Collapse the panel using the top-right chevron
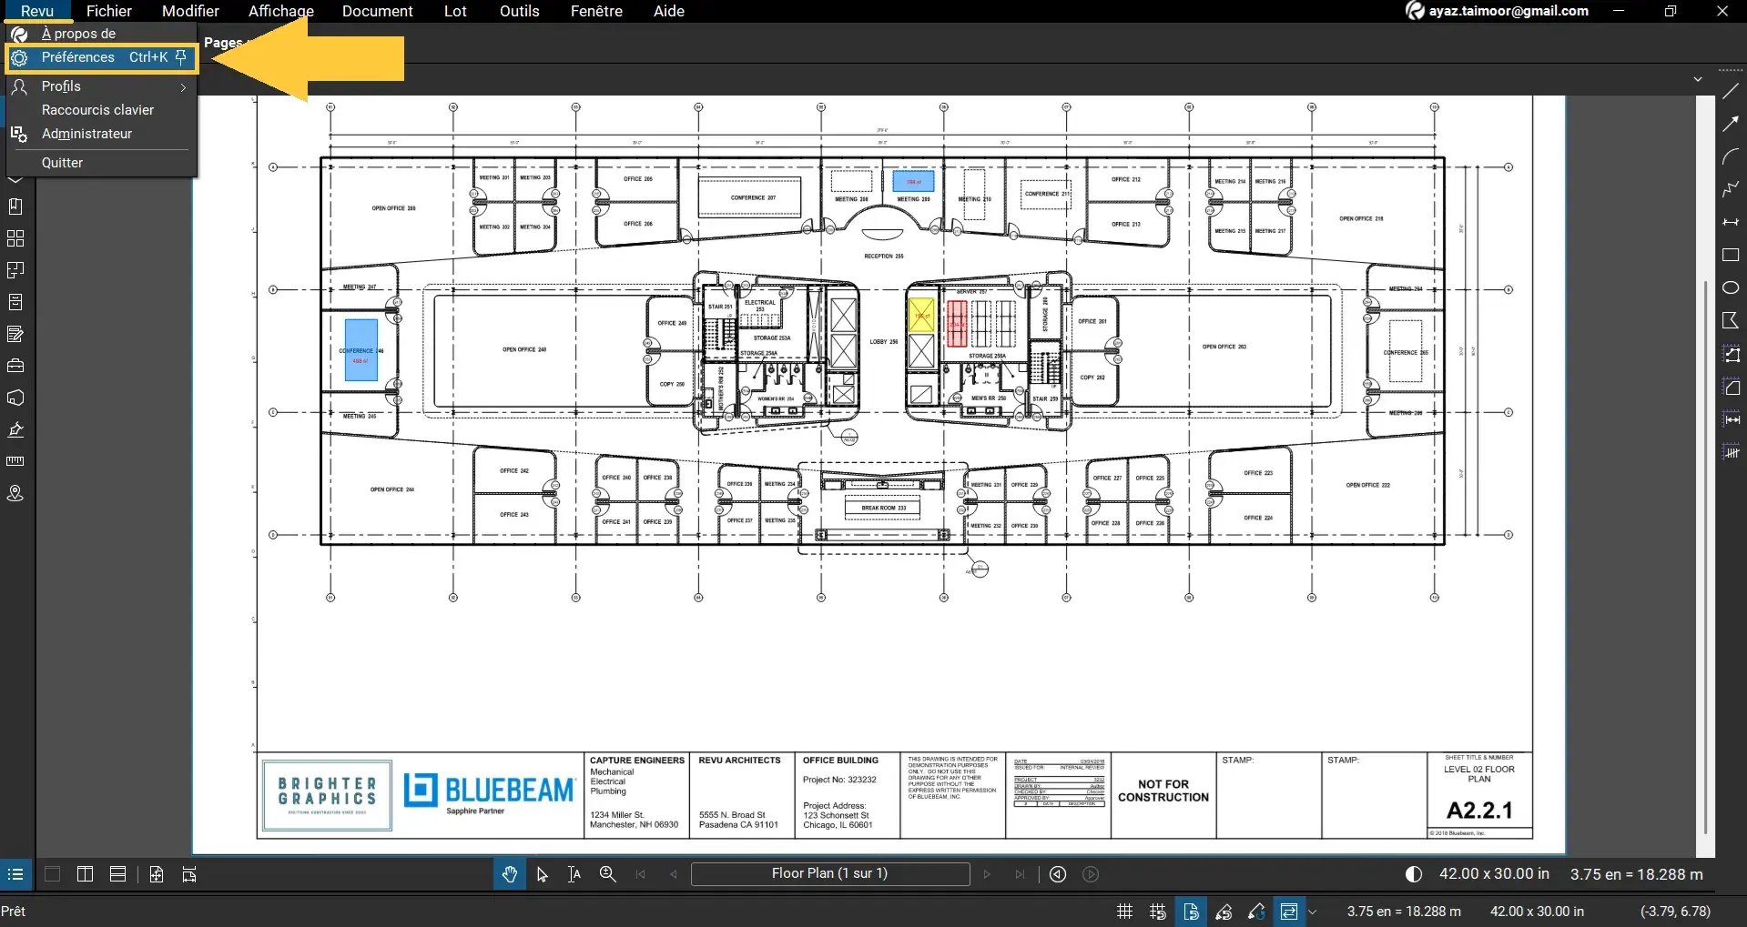Image resolution: width=1747 pixels, height=927 pixels. click(x=1697, y=79)
